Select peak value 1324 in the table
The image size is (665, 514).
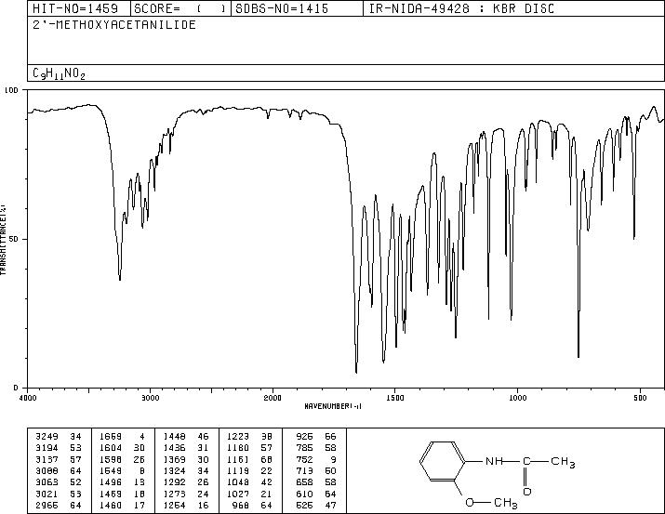(x=174, y=470)
